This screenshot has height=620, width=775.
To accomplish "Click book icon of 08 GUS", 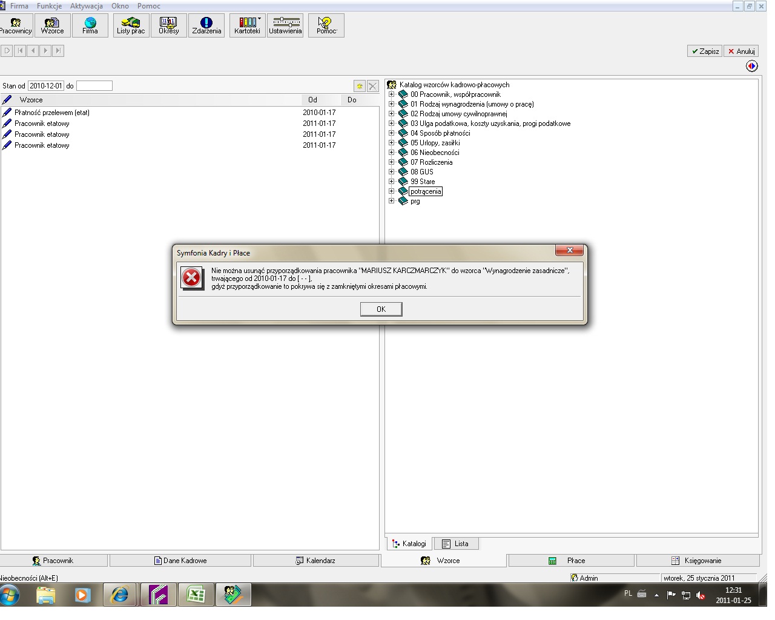I will (403, 172).
